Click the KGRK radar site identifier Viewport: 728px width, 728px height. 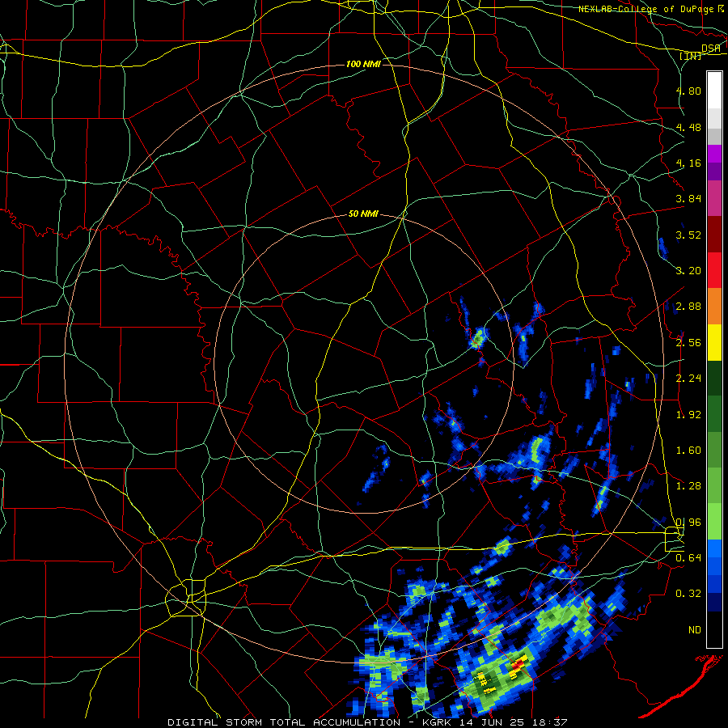pos(438,722)
